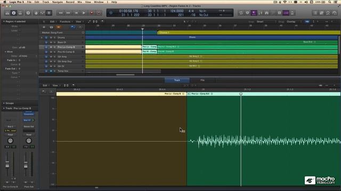This screenshot has height=191, width=341.
Task: Open the Loop Browser button
Action: [328, 13]
